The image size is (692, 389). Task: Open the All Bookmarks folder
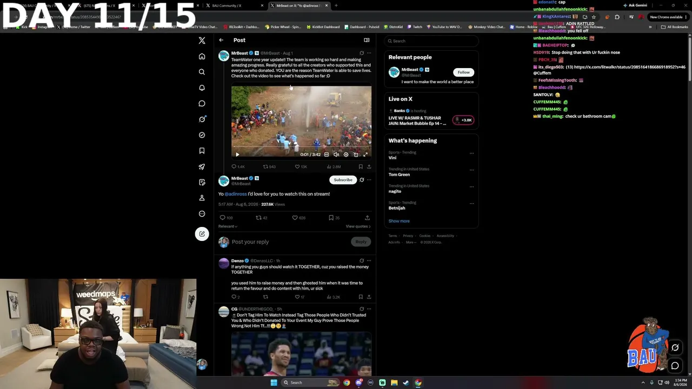point(675,26)
